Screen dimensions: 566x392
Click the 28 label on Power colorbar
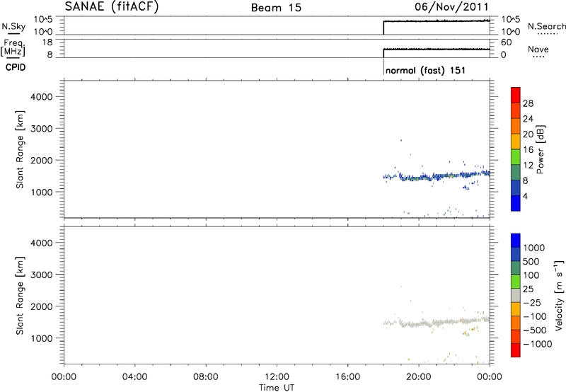528,103
